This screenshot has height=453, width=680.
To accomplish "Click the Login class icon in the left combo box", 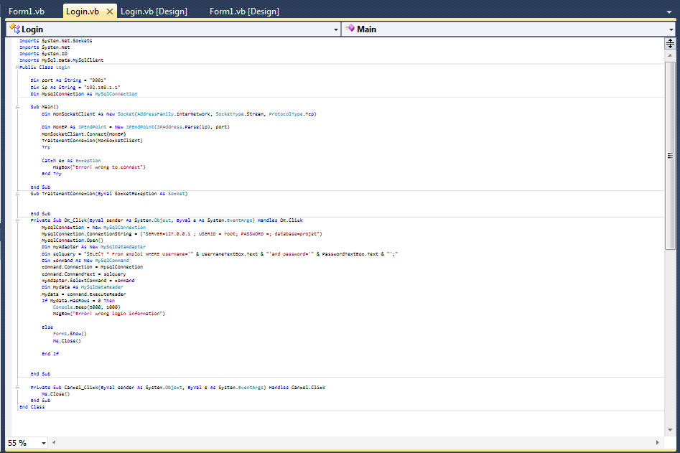I will coord(14,29).
